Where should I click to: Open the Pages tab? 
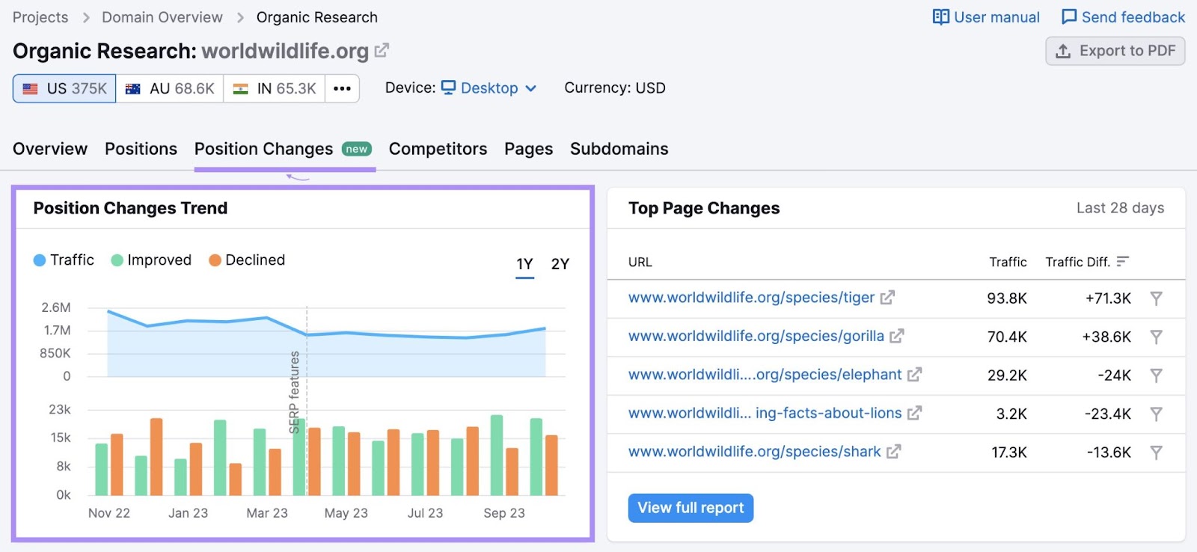pyautogui.click(x=528, y=149)
